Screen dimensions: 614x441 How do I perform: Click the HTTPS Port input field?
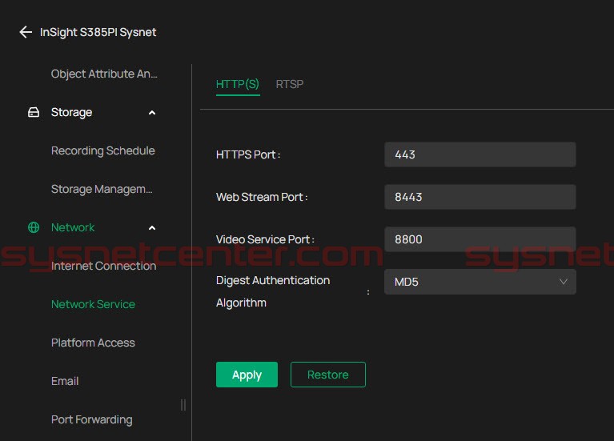point(480,154)
